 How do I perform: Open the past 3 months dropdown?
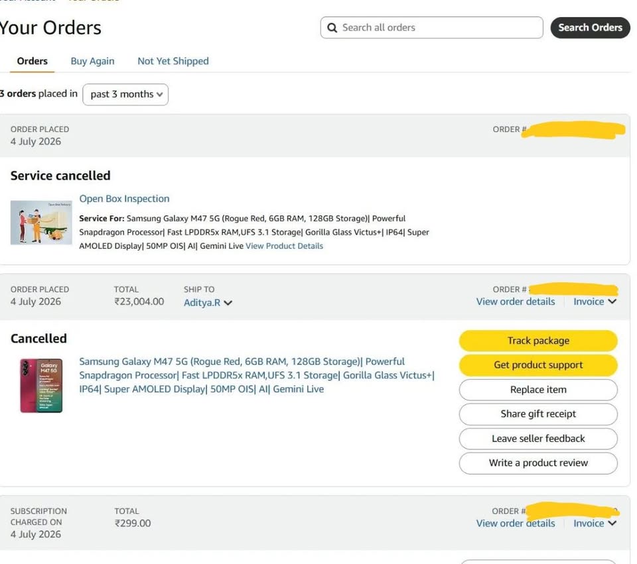(125, 94)
